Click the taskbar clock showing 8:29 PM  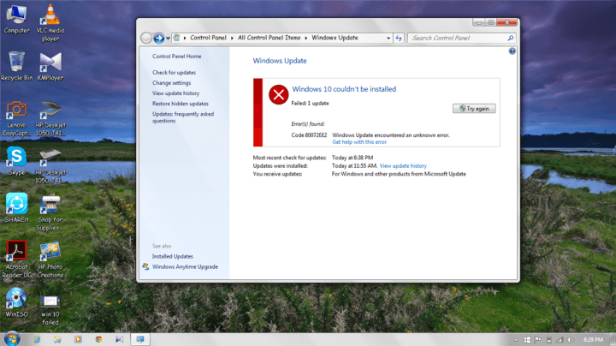(593, 340)
